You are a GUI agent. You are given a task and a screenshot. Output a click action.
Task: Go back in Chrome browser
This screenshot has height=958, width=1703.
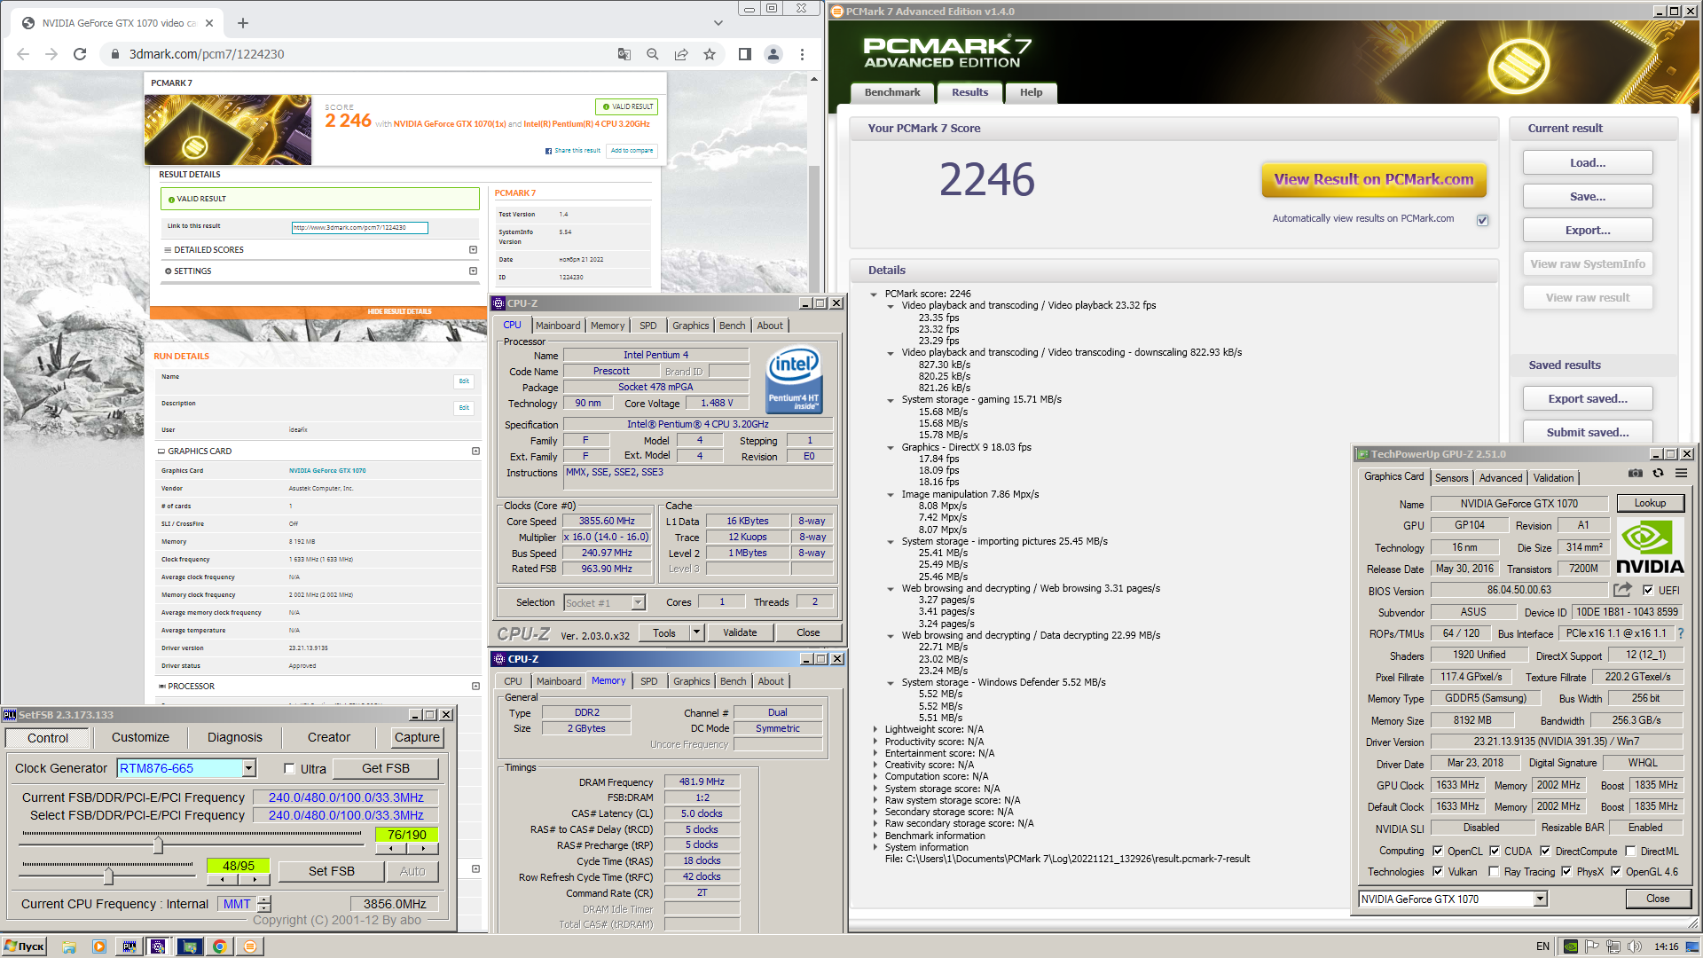pyautogui.click(x=23, y=54)
